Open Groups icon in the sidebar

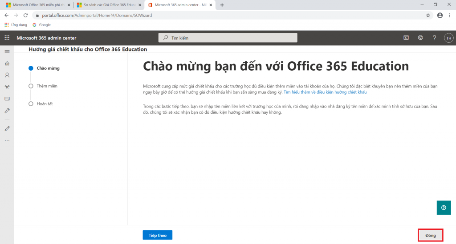(7, 87)
